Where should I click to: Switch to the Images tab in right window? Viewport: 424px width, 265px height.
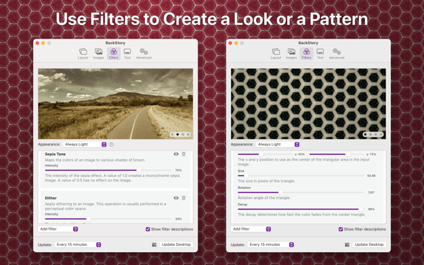[x=291, y=54]
